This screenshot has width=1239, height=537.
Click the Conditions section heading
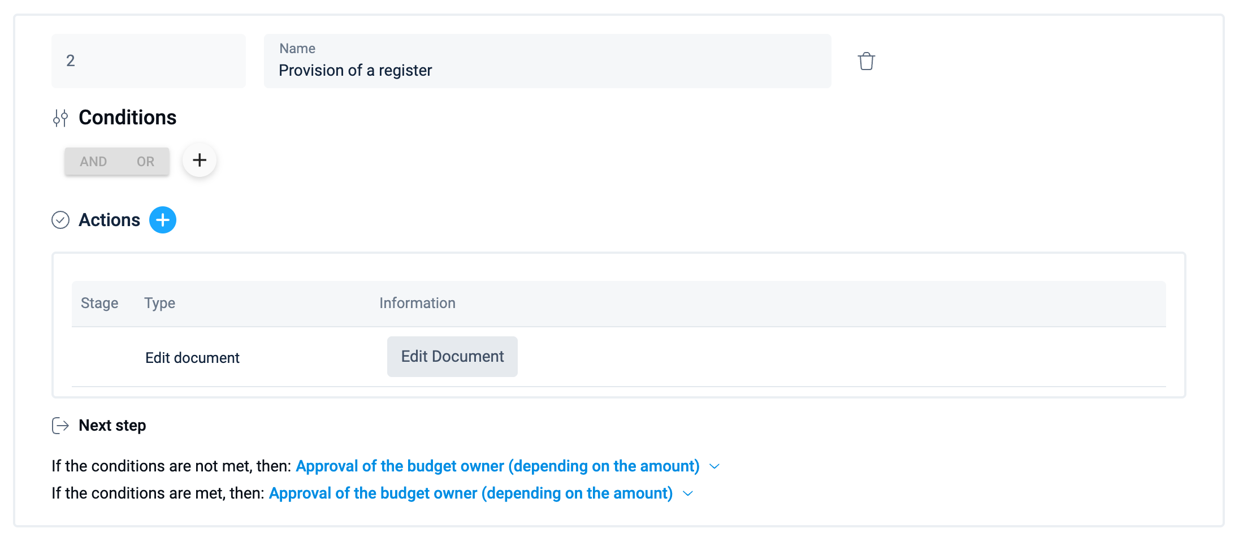coord(127,118)
